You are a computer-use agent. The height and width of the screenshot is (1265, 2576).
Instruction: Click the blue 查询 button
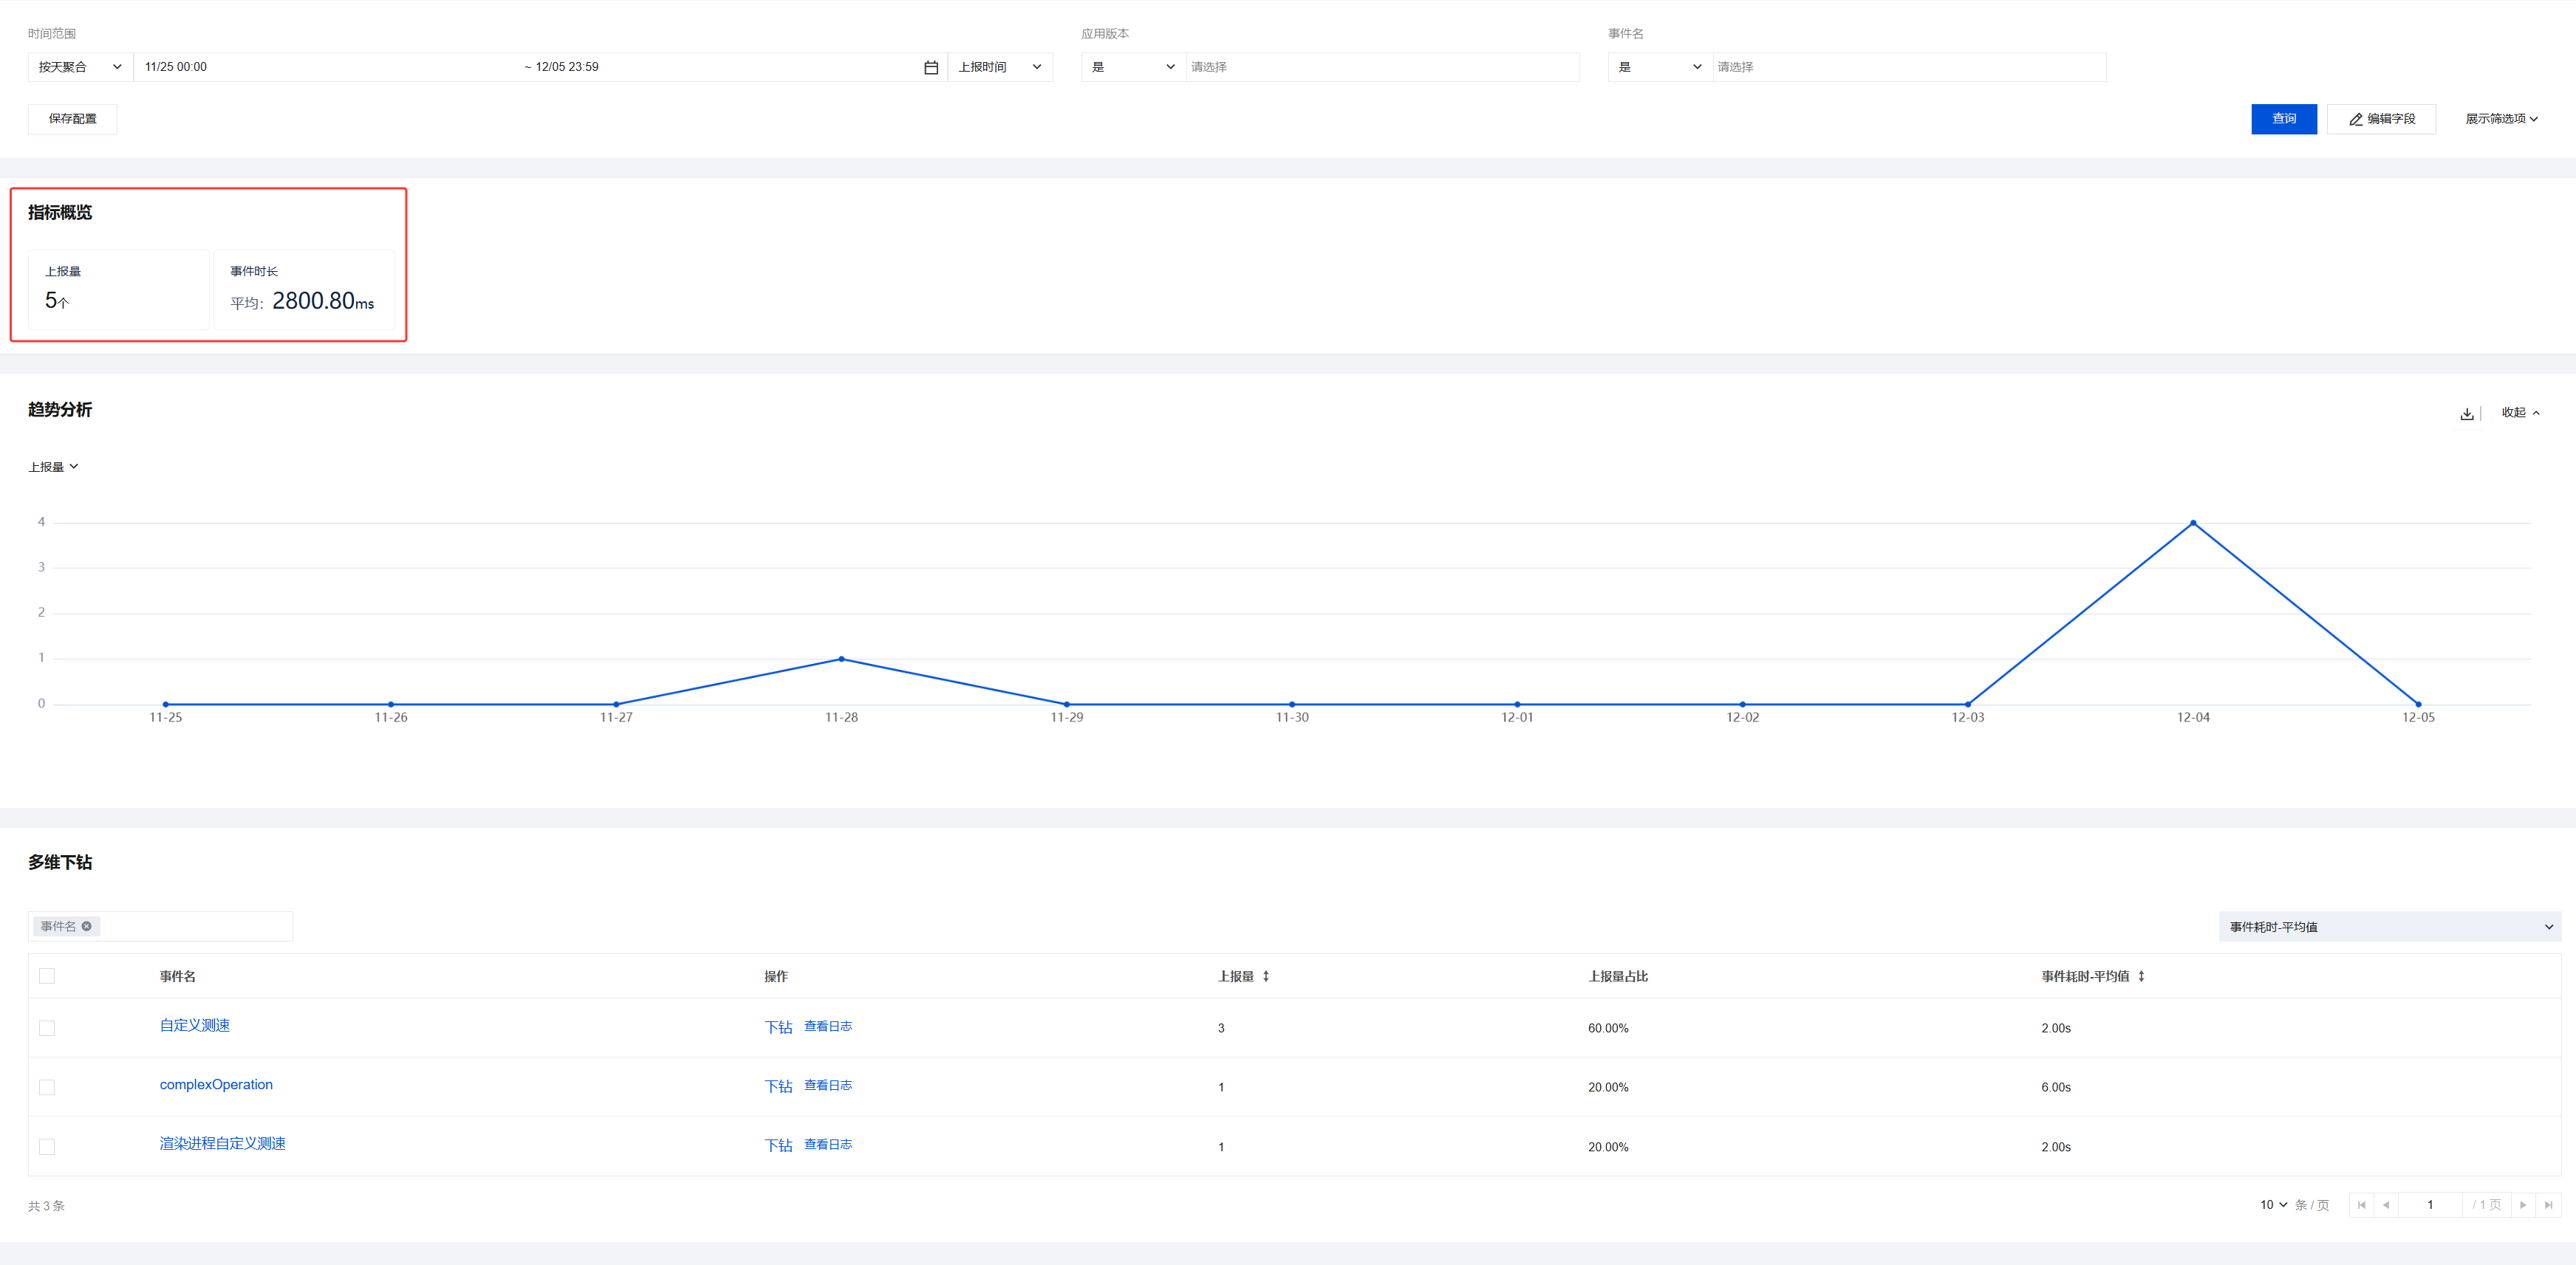click(x=2283, y=119)
